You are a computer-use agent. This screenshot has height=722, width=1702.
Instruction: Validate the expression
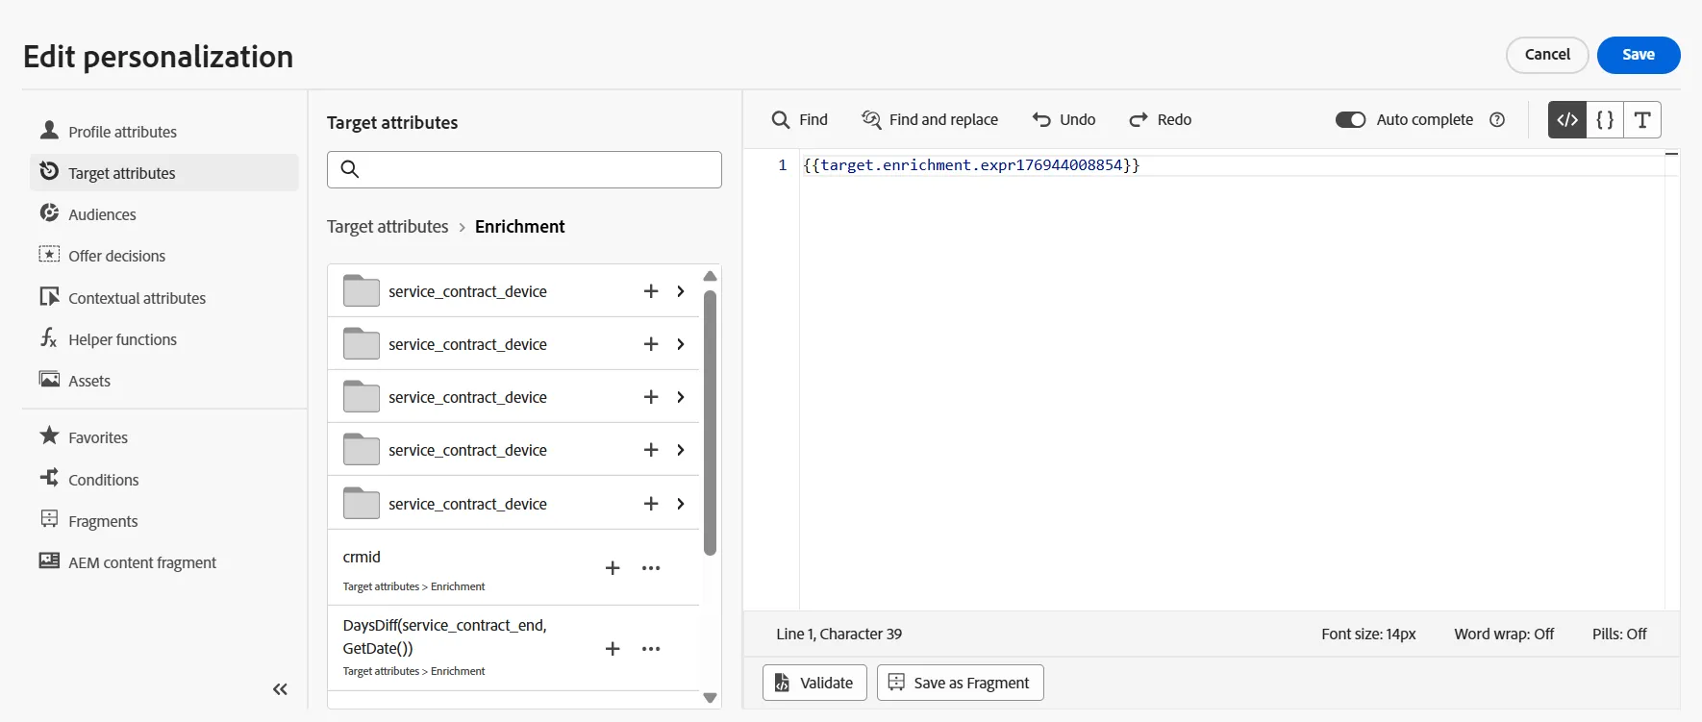814,683
